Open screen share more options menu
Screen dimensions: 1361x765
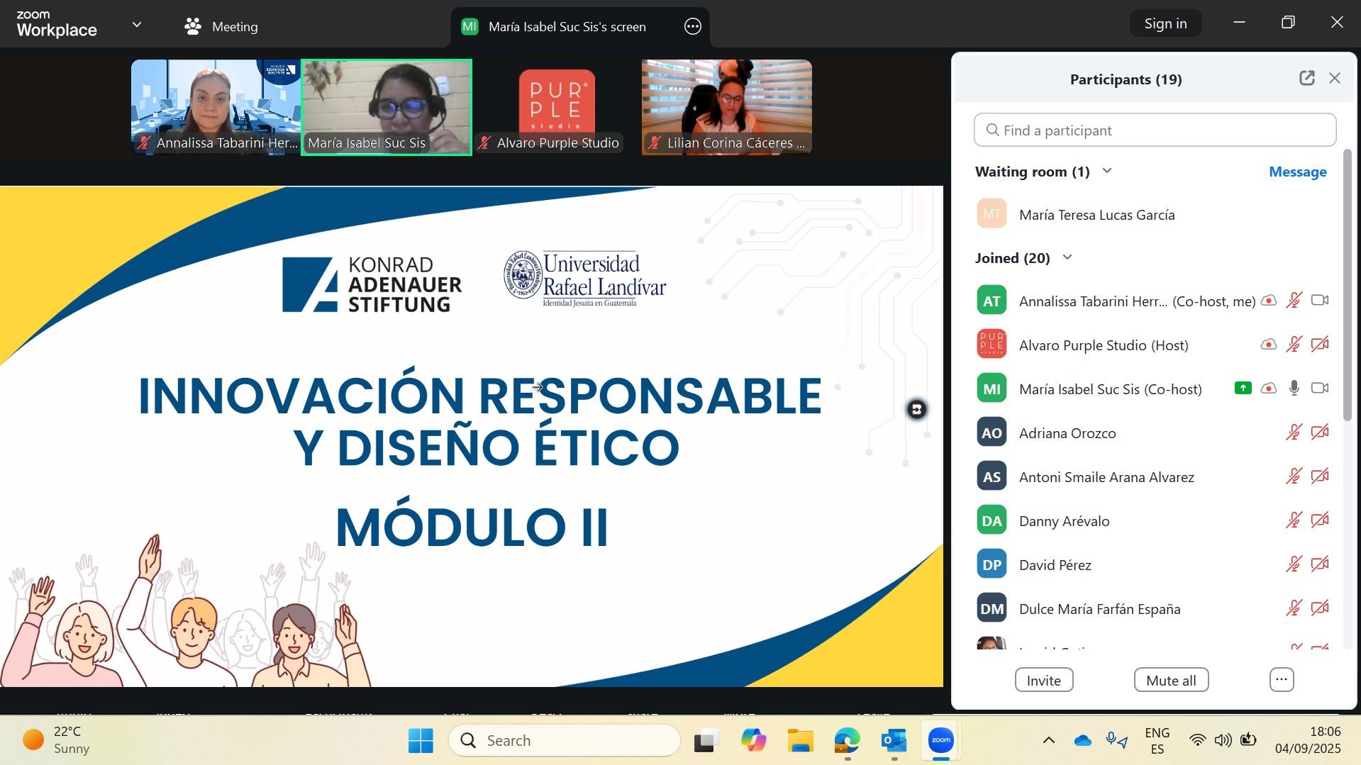pyautogui.click(x=692, y=27)
